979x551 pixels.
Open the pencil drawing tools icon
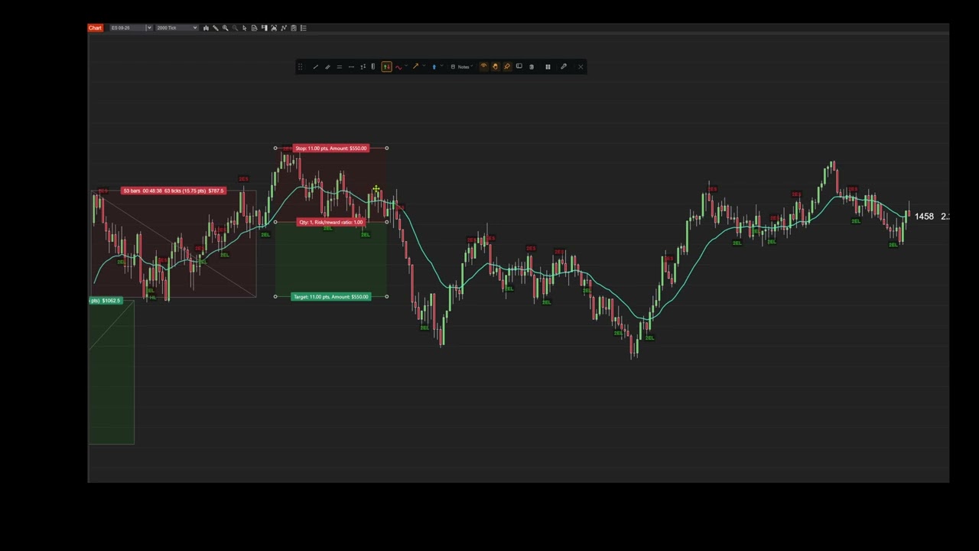[216, 28]
